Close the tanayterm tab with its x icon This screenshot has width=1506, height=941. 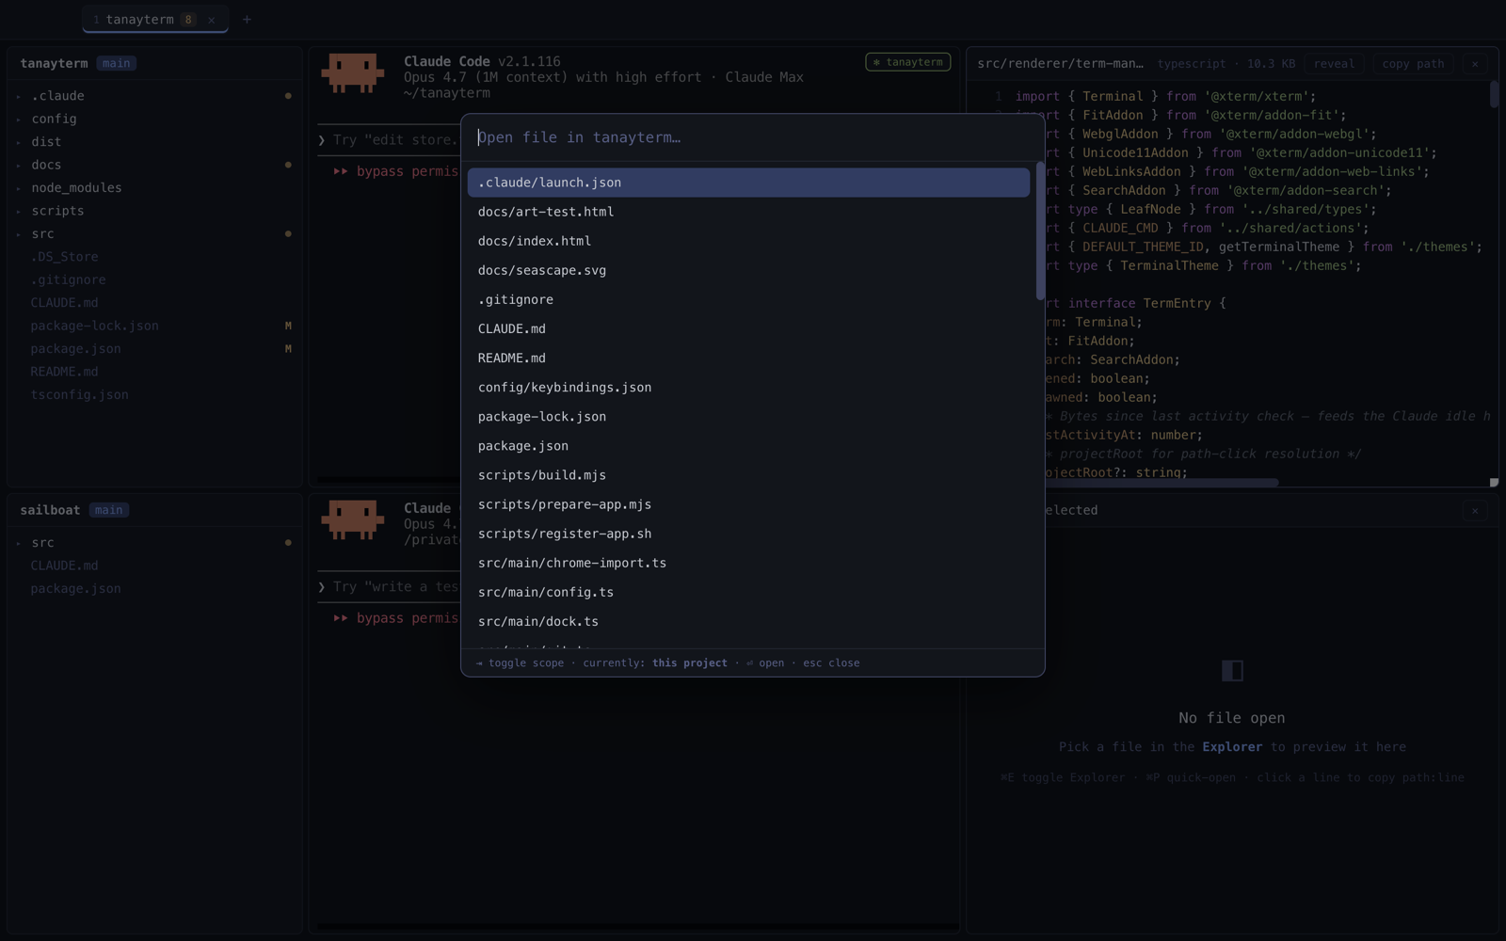212,20
